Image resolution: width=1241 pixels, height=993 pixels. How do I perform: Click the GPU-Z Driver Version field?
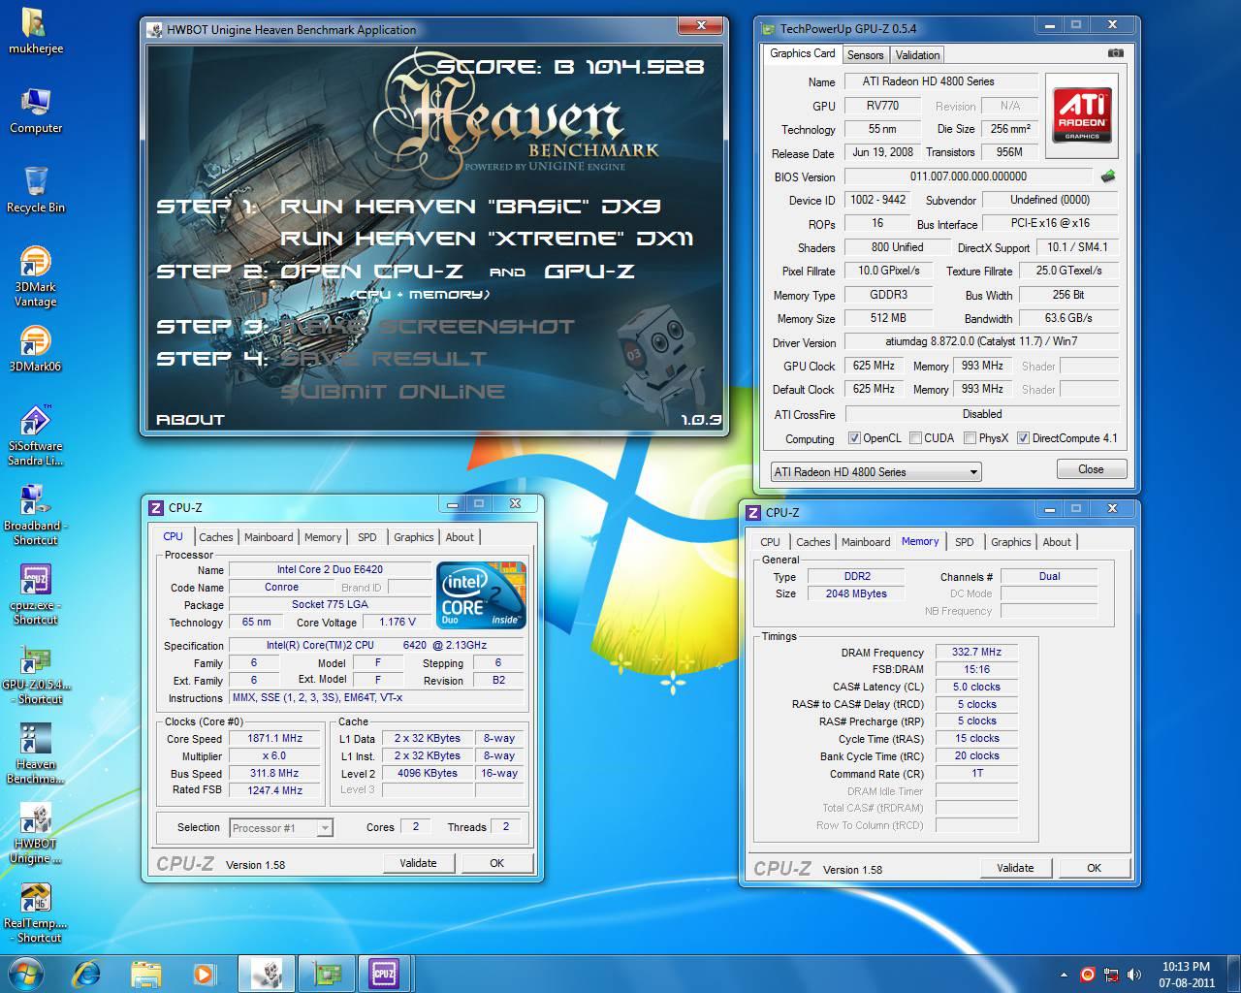[981, 341]
